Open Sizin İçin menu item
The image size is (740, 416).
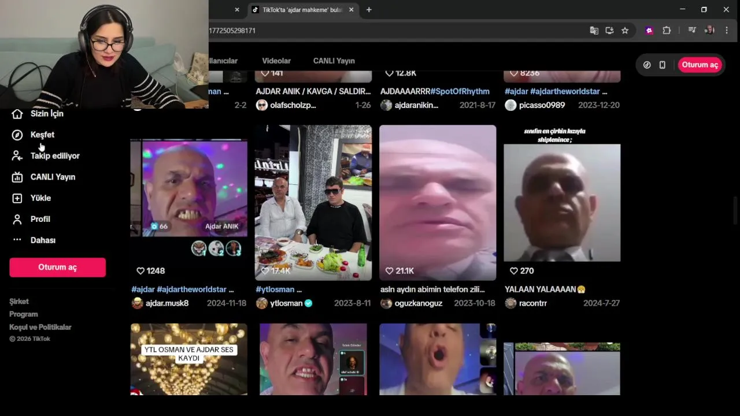47,114
